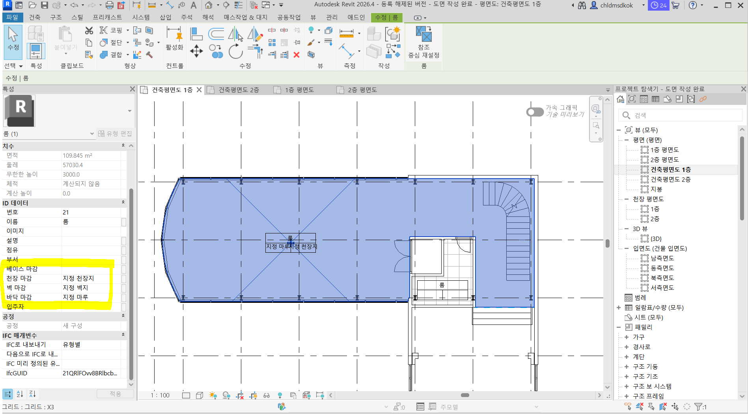
Task: Open the type selector dropdown in properties
Action: [x=129, y=111]
